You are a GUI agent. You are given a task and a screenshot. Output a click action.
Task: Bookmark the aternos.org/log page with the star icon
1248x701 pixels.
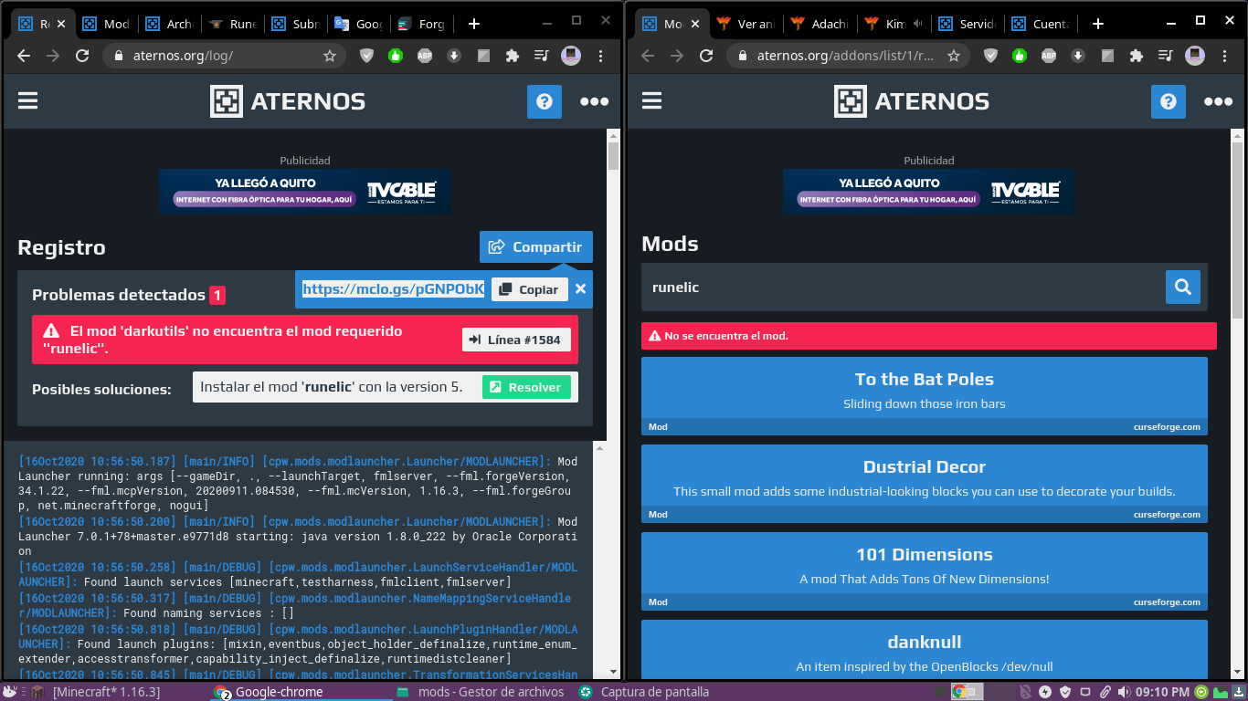coord(330,56)
